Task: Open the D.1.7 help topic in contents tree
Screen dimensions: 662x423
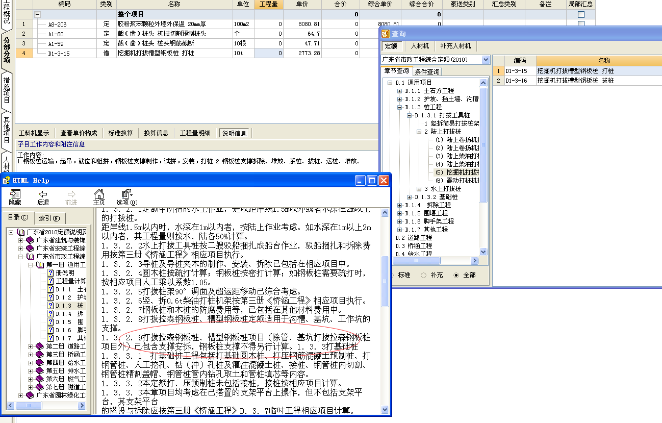Action: tap(67, 338)
